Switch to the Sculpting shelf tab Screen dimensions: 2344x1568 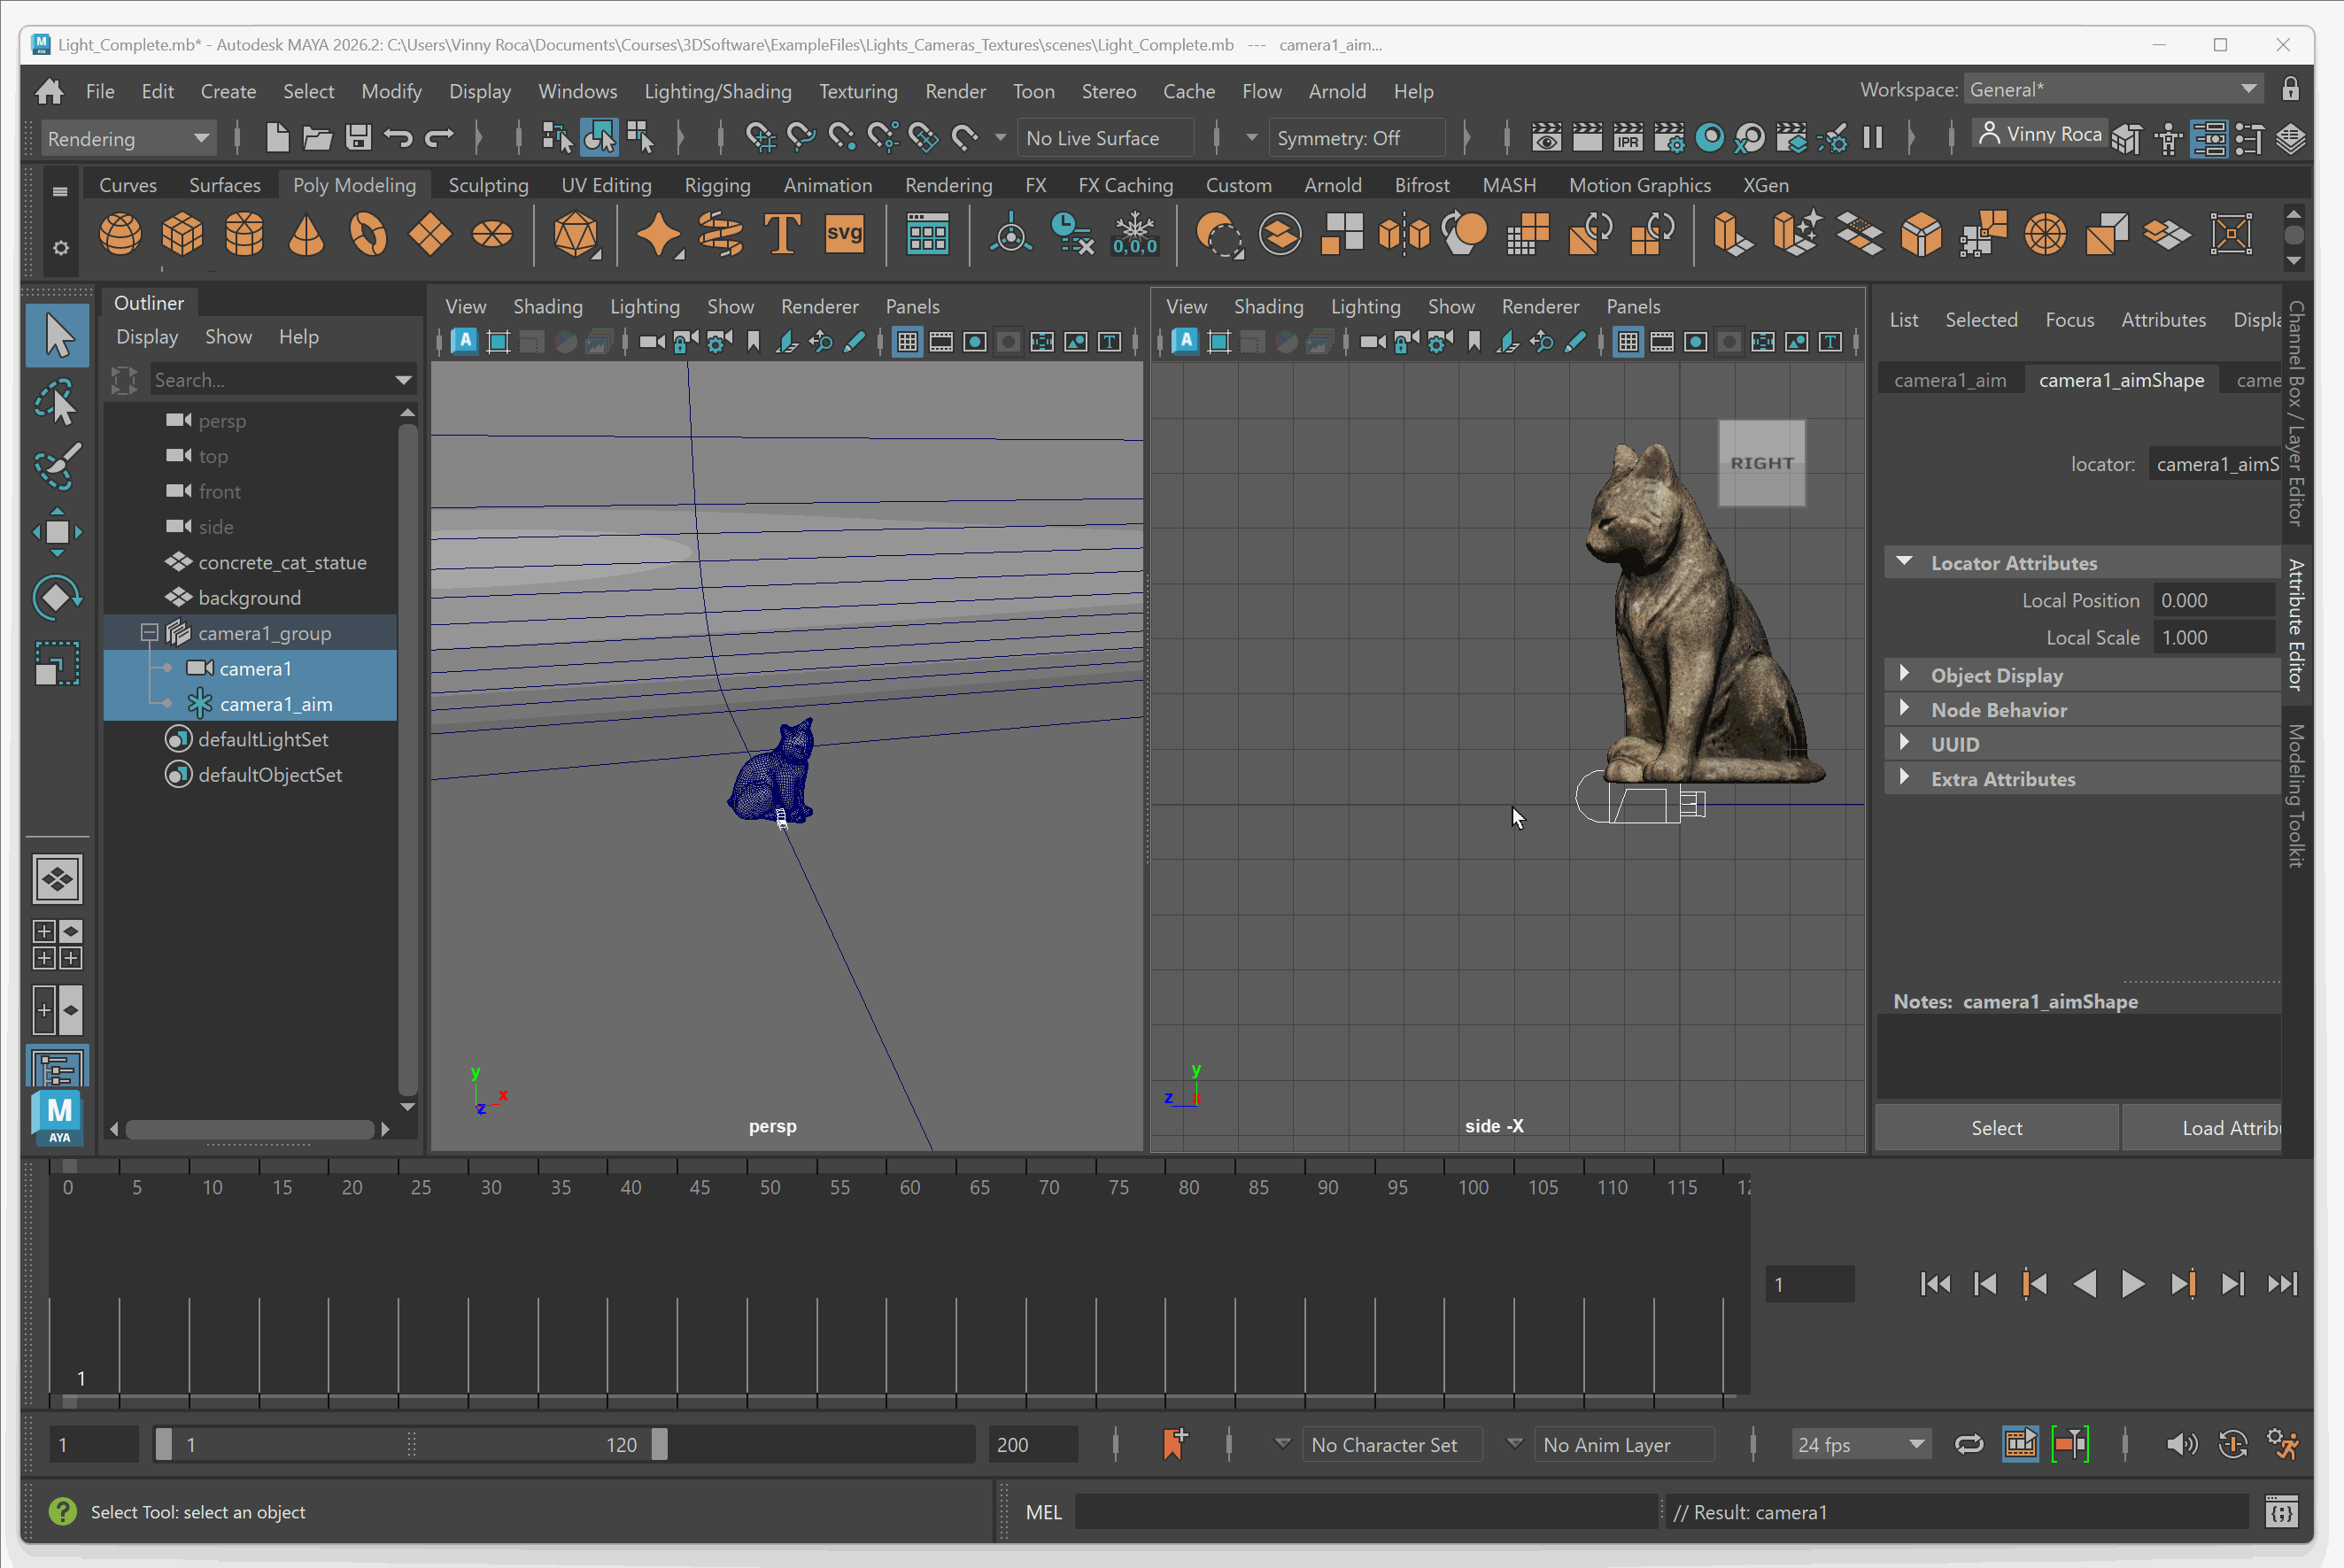[x=488, y=185]
